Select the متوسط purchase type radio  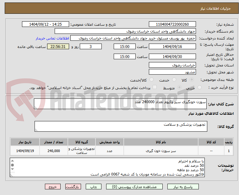tap(179, 87)
